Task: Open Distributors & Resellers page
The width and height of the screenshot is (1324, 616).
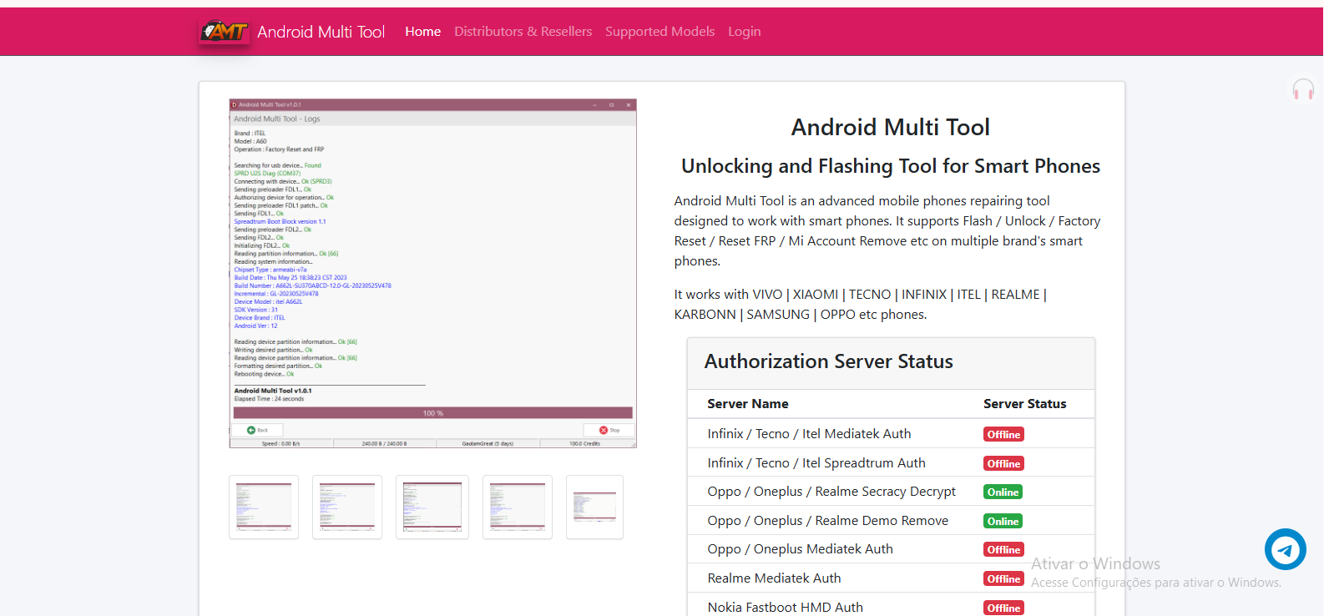Action: coord(523,32)
